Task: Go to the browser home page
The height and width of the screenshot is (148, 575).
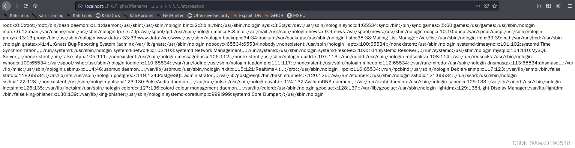Action: point(35,6)
